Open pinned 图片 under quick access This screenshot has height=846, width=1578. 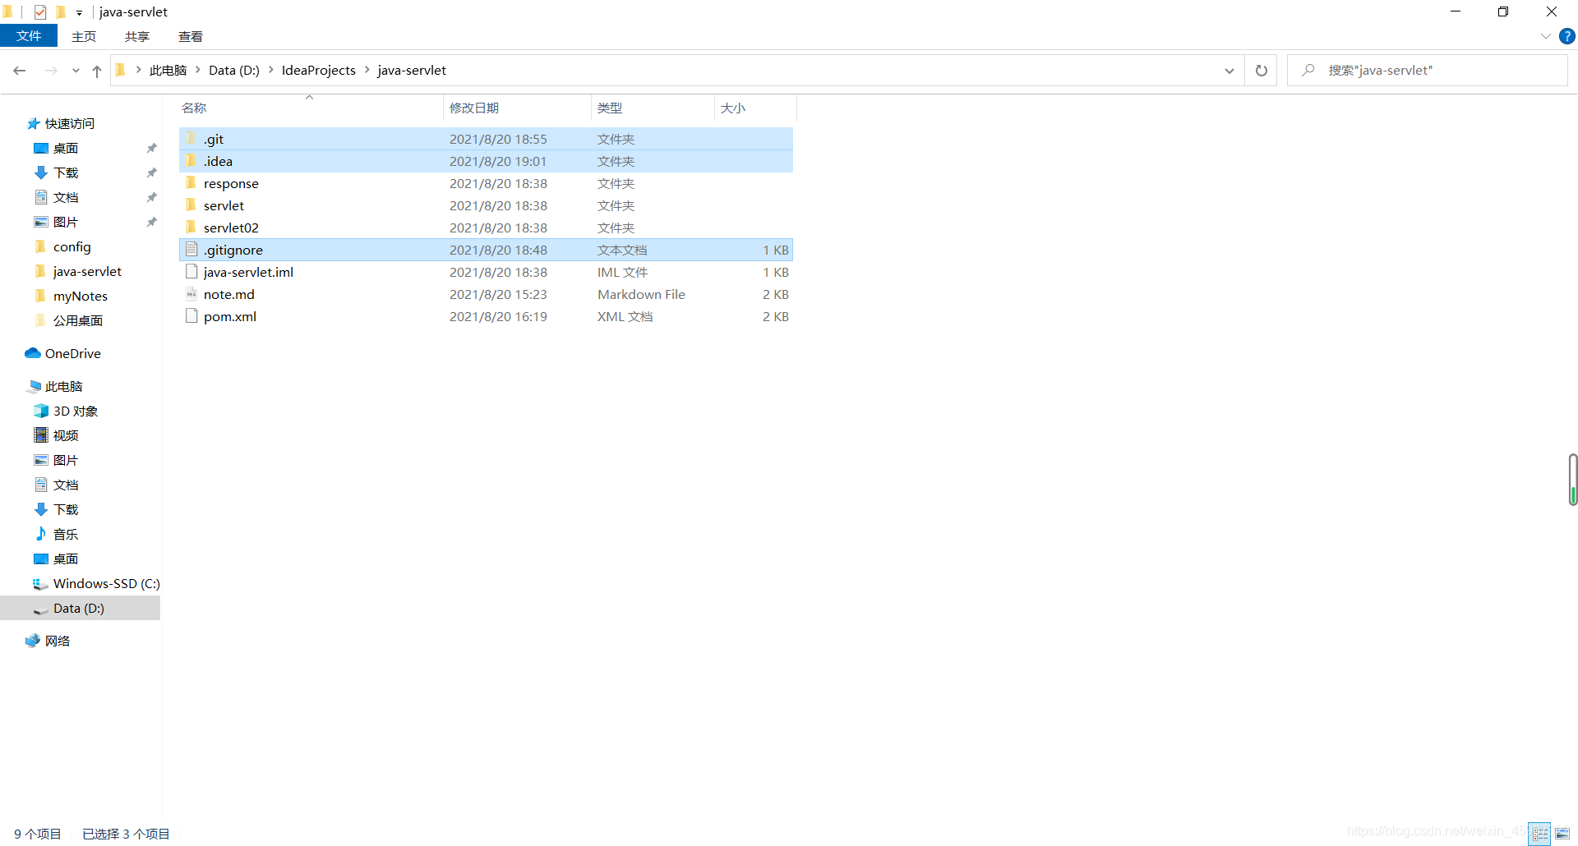coord(66,222)
